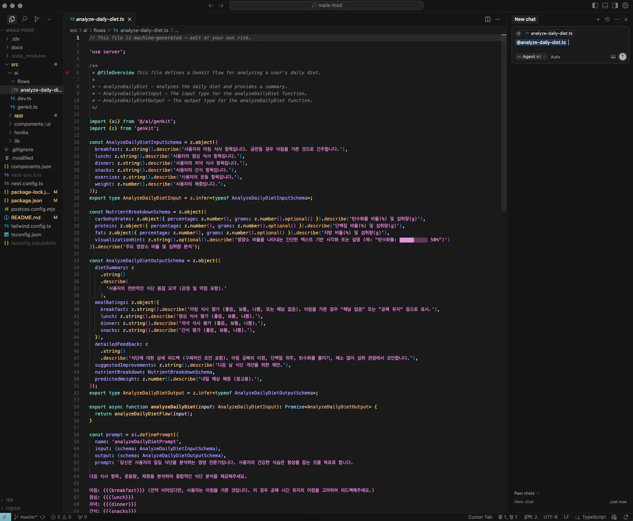Close the analyze-daily-diet.ts tab

coord(130,19)
